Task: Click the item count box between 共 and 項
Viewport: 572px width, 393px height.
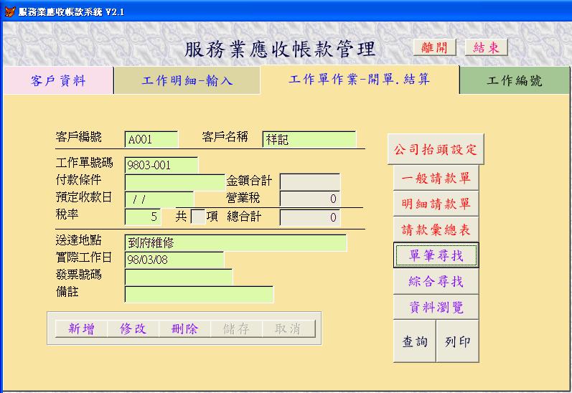Action: (198, 217)
